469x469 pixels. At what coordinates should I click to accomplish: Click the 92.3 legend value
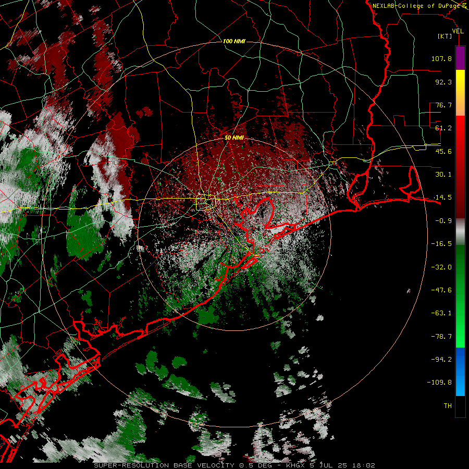click(x=443, y=82)
